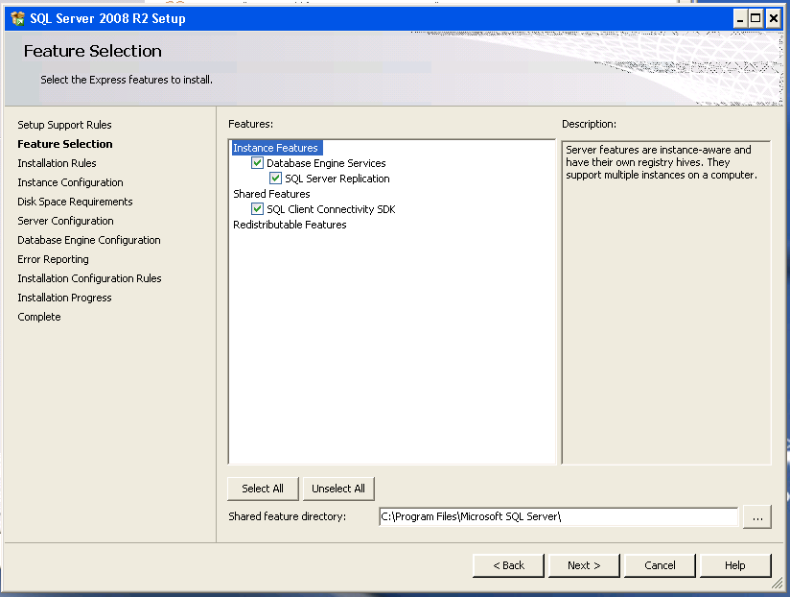Click the Installation Progress step
This screenshot has width=790, height=597.
[x=64, y=298]
